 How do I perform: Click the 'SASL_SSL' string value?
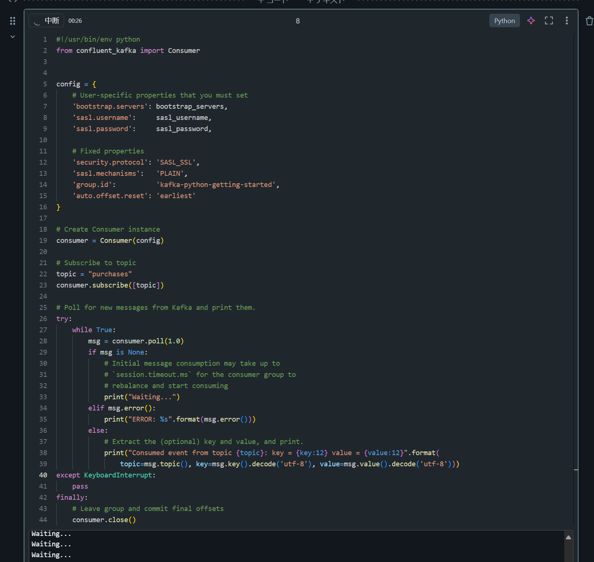point(176,162)
